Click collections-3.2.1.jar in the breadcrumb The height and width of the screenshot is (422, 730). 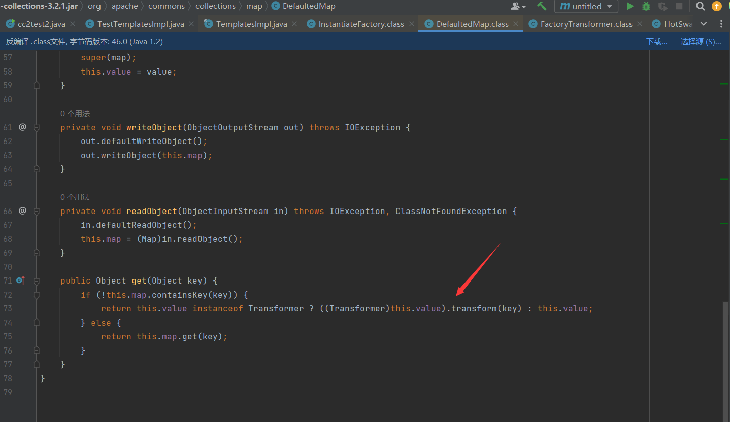[x=39, y=6]
